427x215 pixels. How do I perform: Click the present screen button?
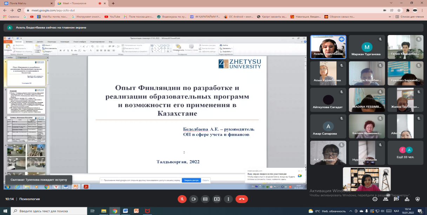click(x=217, y=199)
